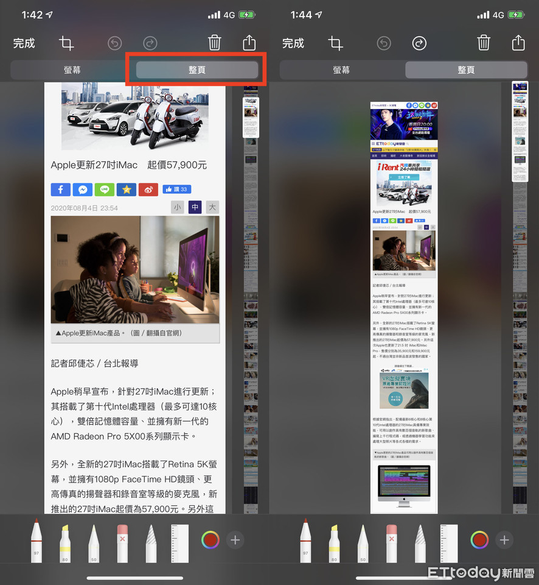The image size is (539, 585).
Task: Tap the crop icon in left screenshot
Action: coord(66,43)
